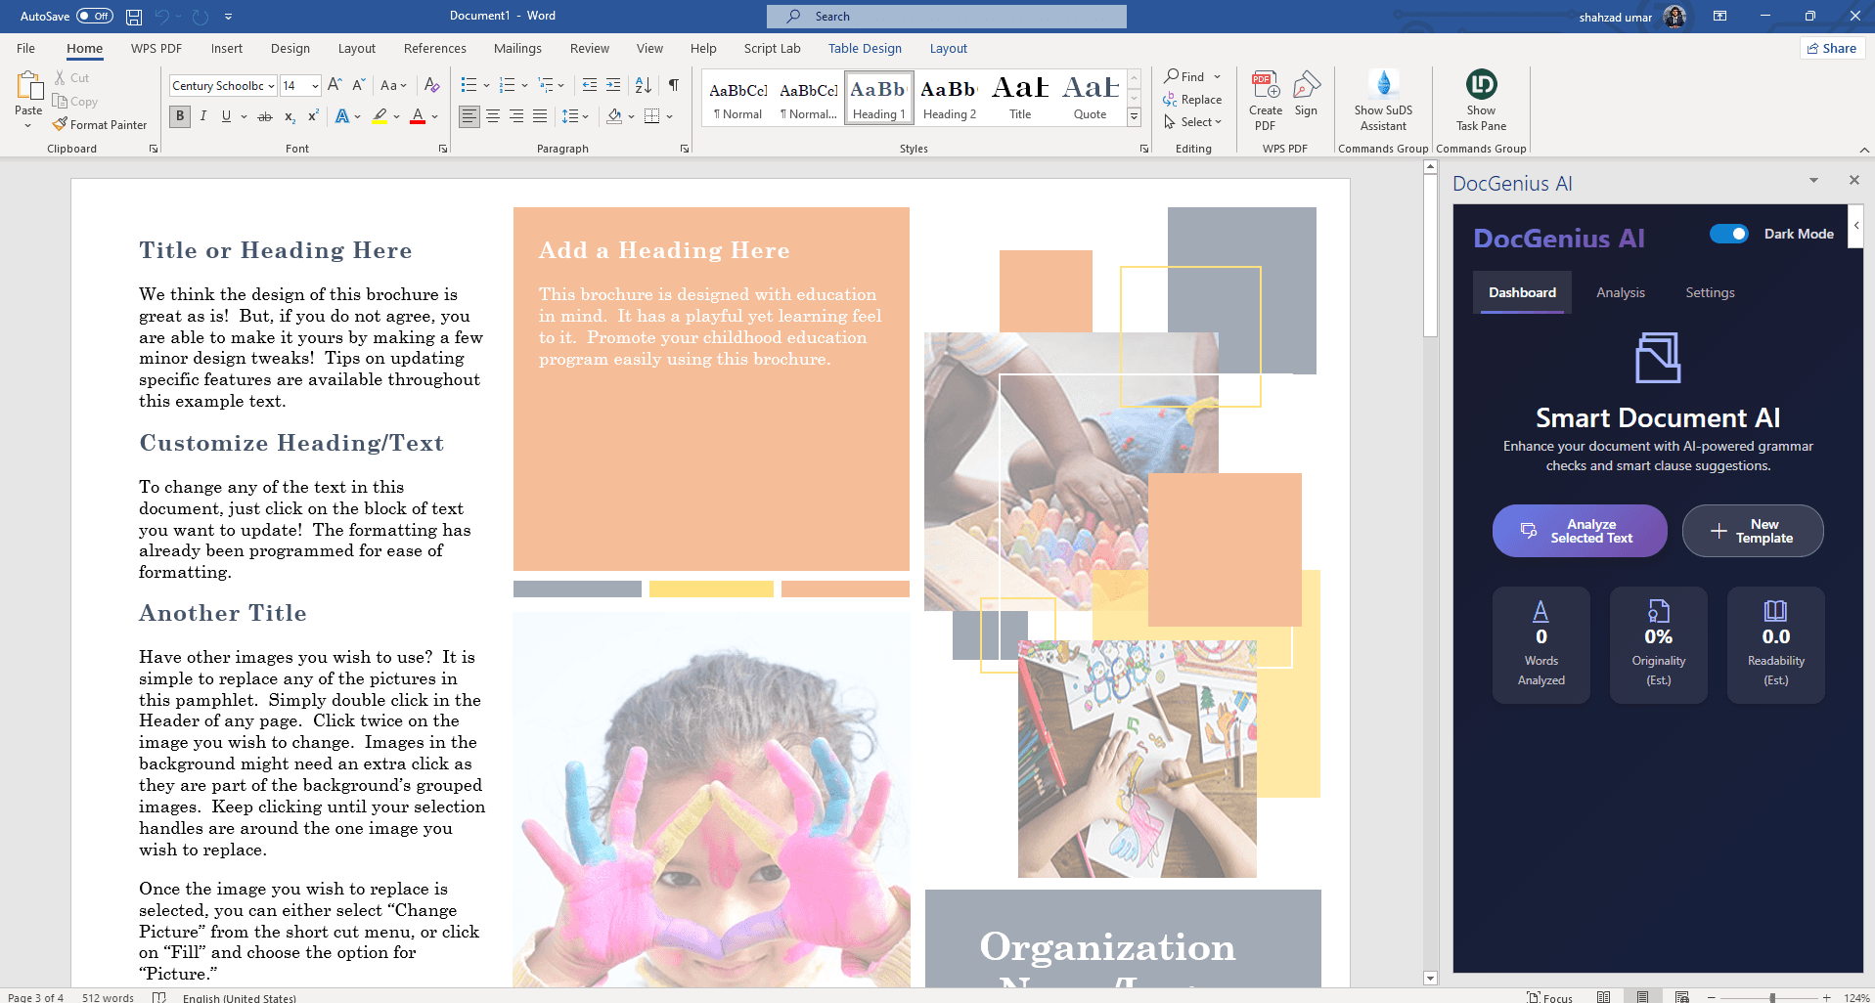The image size is (1875, 1003).
Task: Click Clear All Formatting icon
Action: pos(431,85)
